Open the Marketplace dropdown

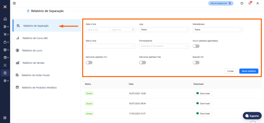(x=218, y=30)
